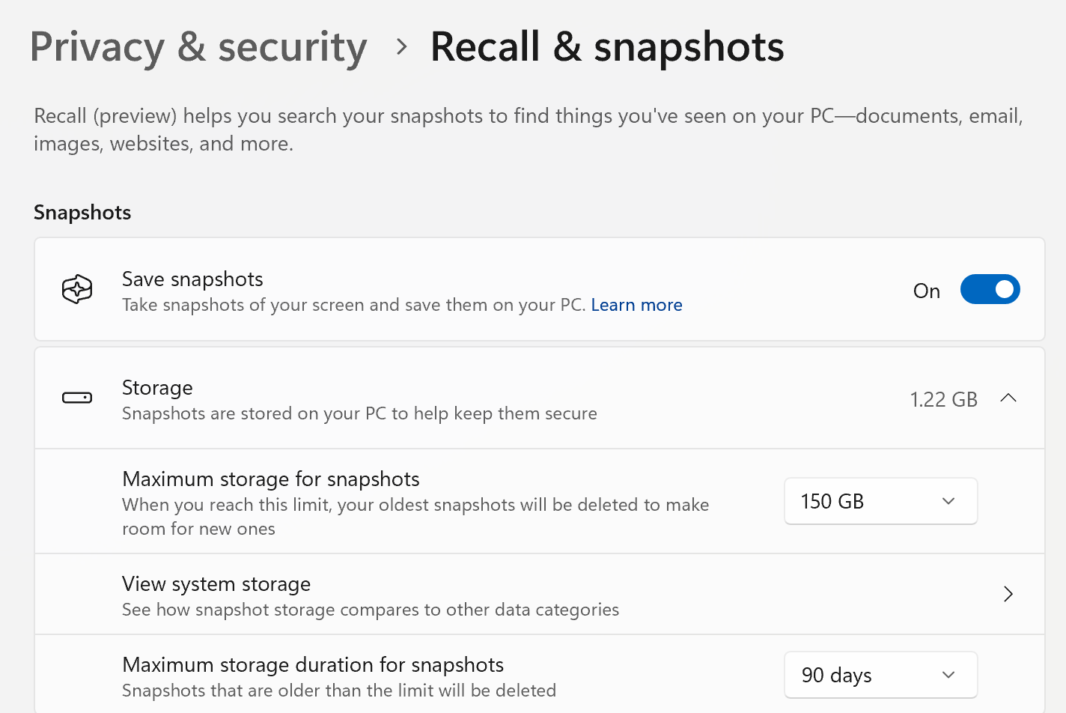The image size is (1066, 713).
Task: Click the Maximum storage dropdown chevron icon
Action: click(x=948, y=501)
